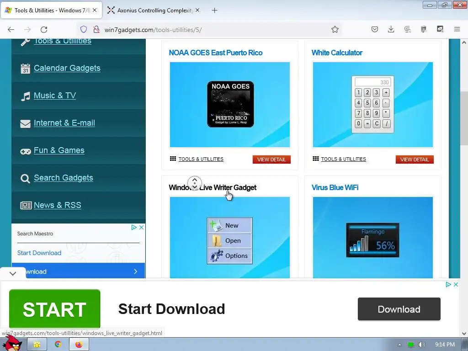Click the calendar icon beside Calendar Gadgets
The height and width of the screenshot is (351, 468).
tap(26, 69)
